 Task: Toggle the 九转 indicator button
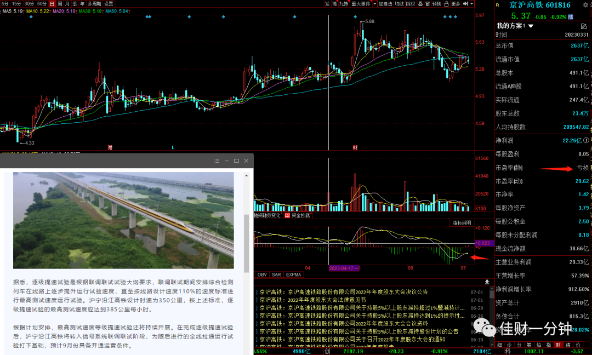pos(344,3)
